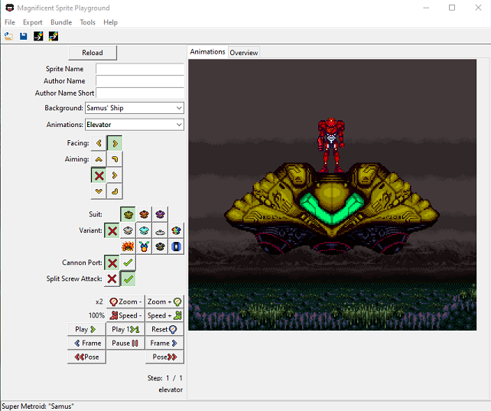491x411 pixels.
Task: Select the flame variant icon
Action: [128, 246]
